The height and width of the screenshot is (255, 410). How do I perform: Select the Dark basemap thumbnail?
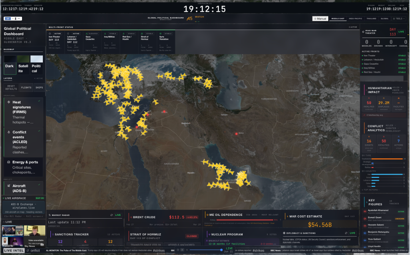coord(10,65)
